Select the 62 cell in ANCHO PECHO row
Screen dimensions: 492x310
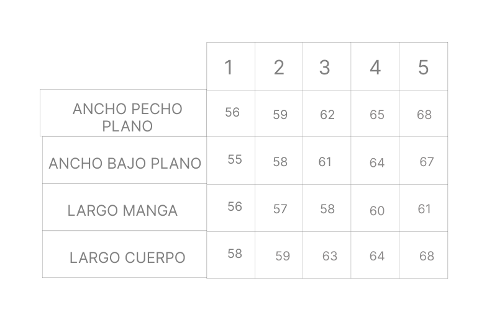327,115
